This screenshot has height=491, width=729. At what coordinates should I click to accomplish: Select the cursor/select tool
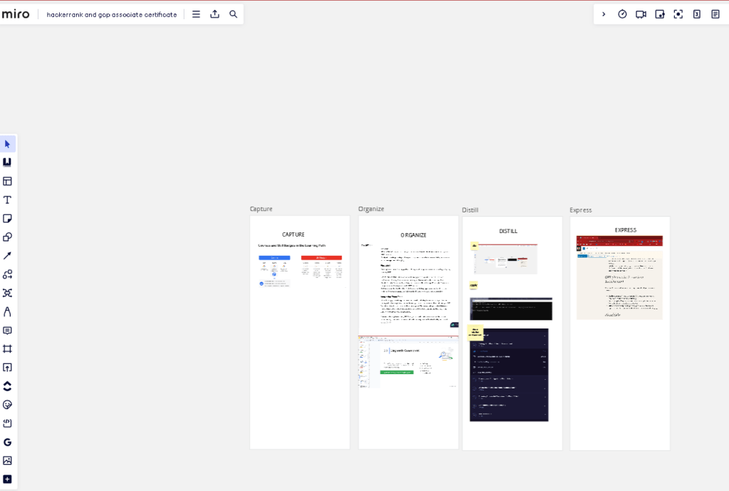point(7,144)
